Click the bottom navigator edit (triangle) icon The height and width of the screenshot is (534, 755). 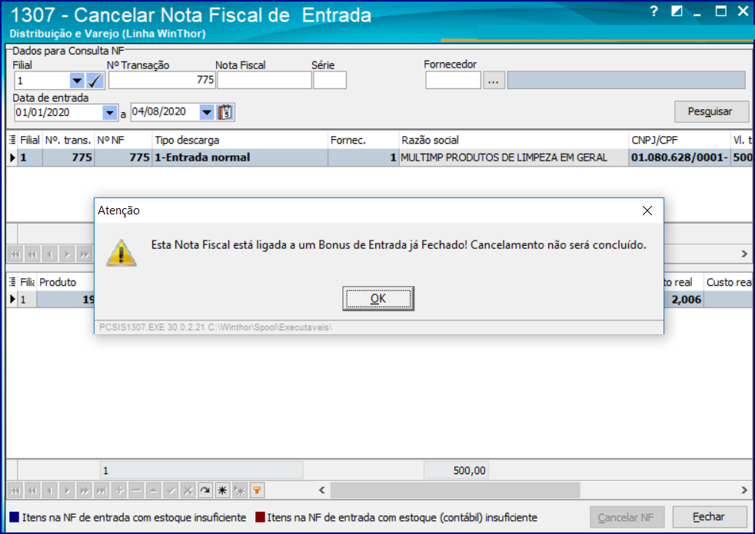pos(154,491)
